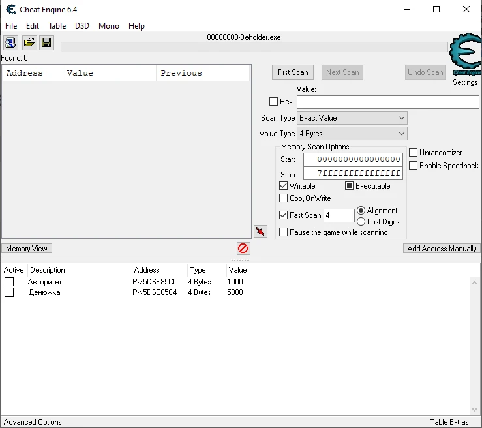Enable the Unrandomizer checkbox
This screenshot has height=428, width=482.
[x=413, y=153]
